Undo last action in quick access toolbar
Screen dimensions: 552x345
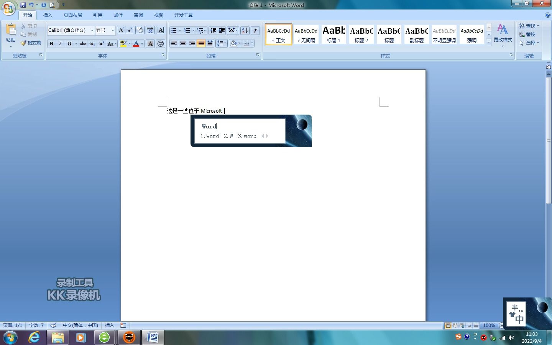click(x=31, y=5)
